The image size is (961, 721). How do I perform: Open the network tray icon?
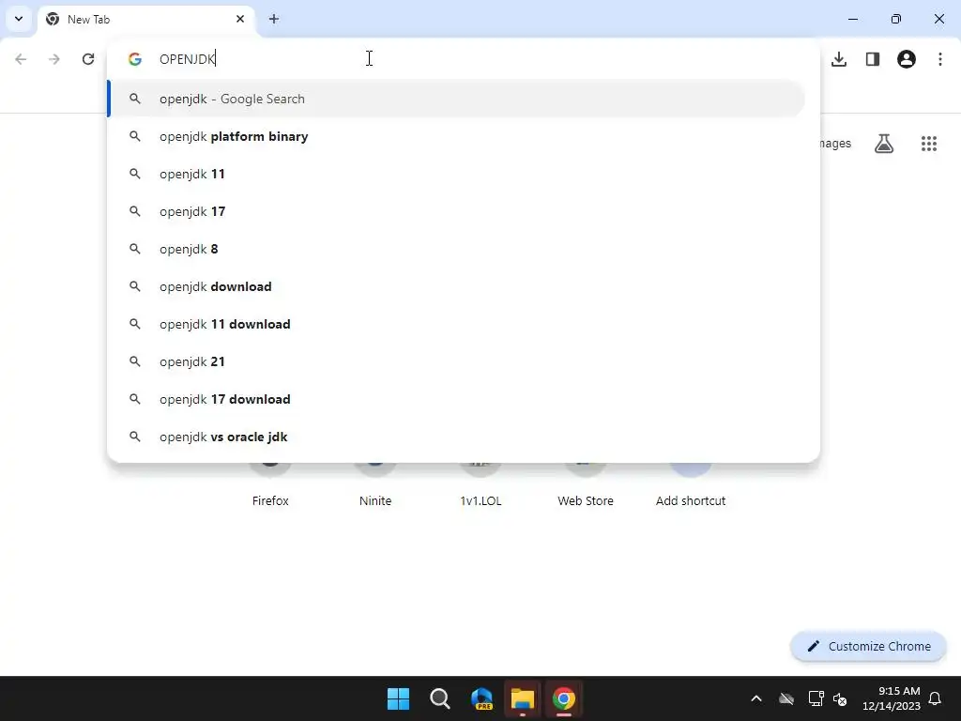click(816, 698)
